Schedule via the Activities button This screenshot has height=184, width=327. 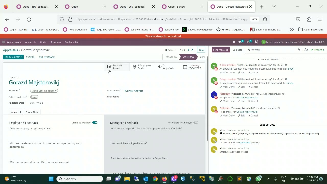pos(254,50)
